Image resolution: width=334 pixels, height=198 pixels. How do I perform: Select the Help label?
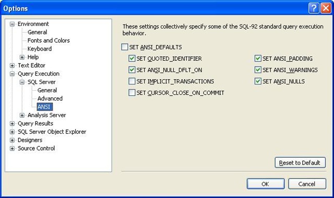(33, 57)
